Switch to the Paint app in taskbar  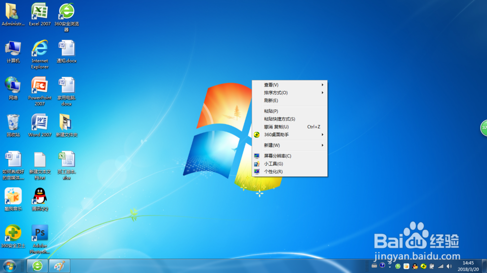coord(59,266)
